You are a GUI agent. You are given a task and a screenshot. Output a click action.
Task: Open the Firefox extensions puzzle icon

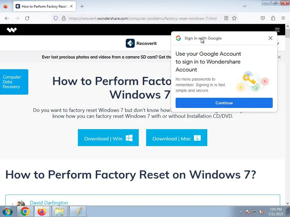[x=273, y=18]
